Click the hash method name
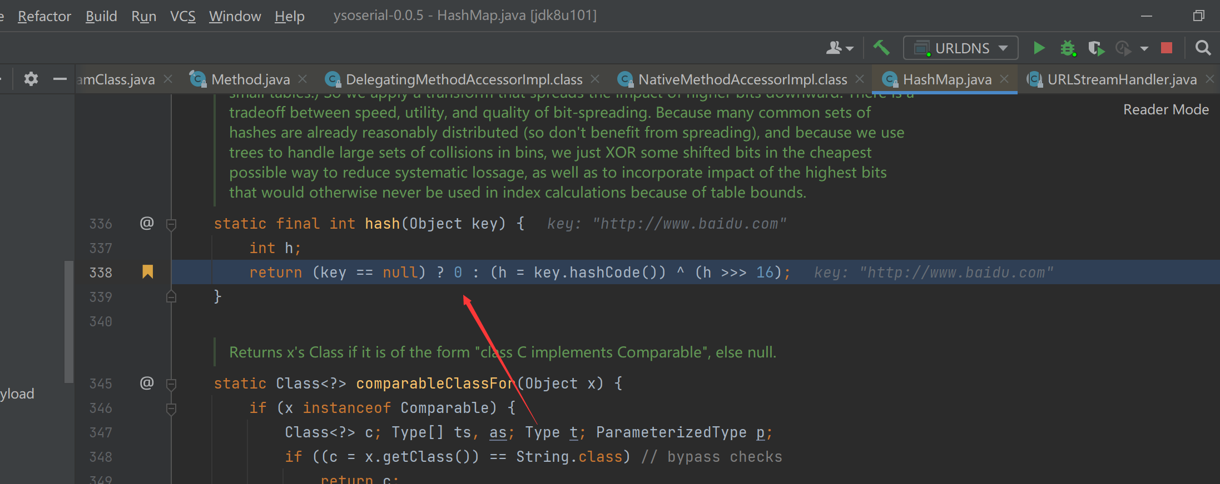Image resolution: width=1220 pixels, height=484 pixels. pyautogui.click(x=383, y=224)
